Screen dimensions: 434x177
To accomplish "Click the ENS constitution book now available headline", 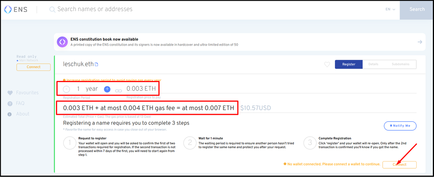I will click(x=104, y=39).
